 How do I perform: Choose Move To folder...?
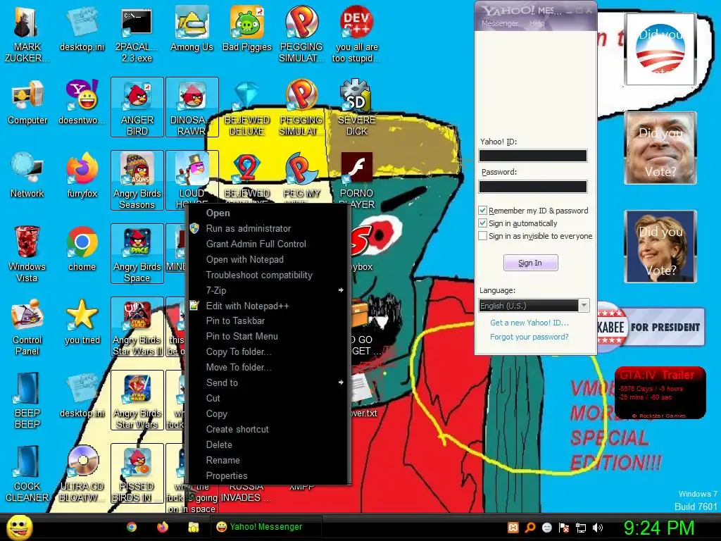pos(268,367)
